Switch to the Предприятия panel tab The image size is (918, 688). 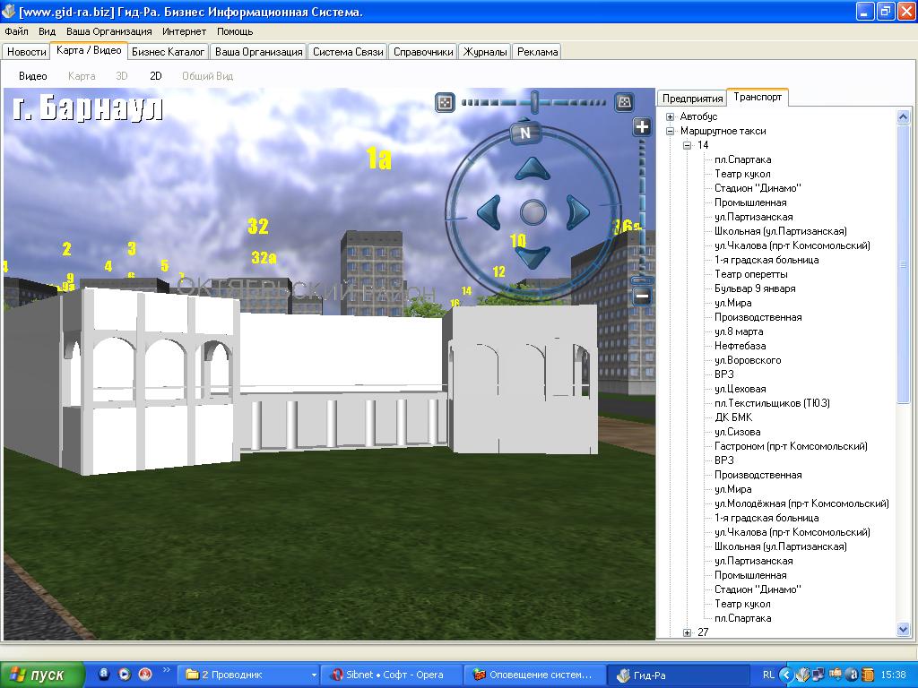[692, 99]
